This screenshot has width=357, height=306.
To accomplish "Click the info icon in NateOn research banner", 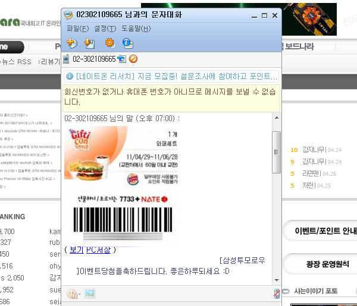I will (70, 76).
